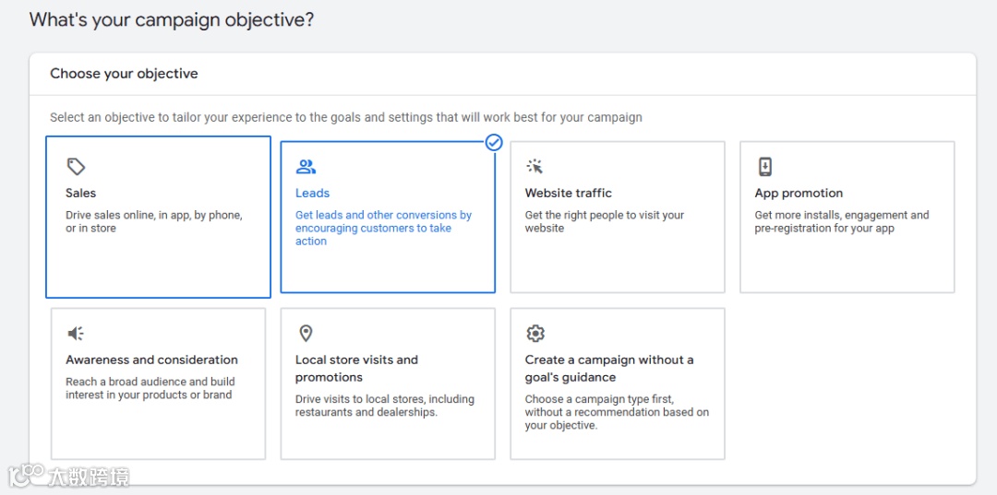Pick the App promotion objective title

click(799, 193)
